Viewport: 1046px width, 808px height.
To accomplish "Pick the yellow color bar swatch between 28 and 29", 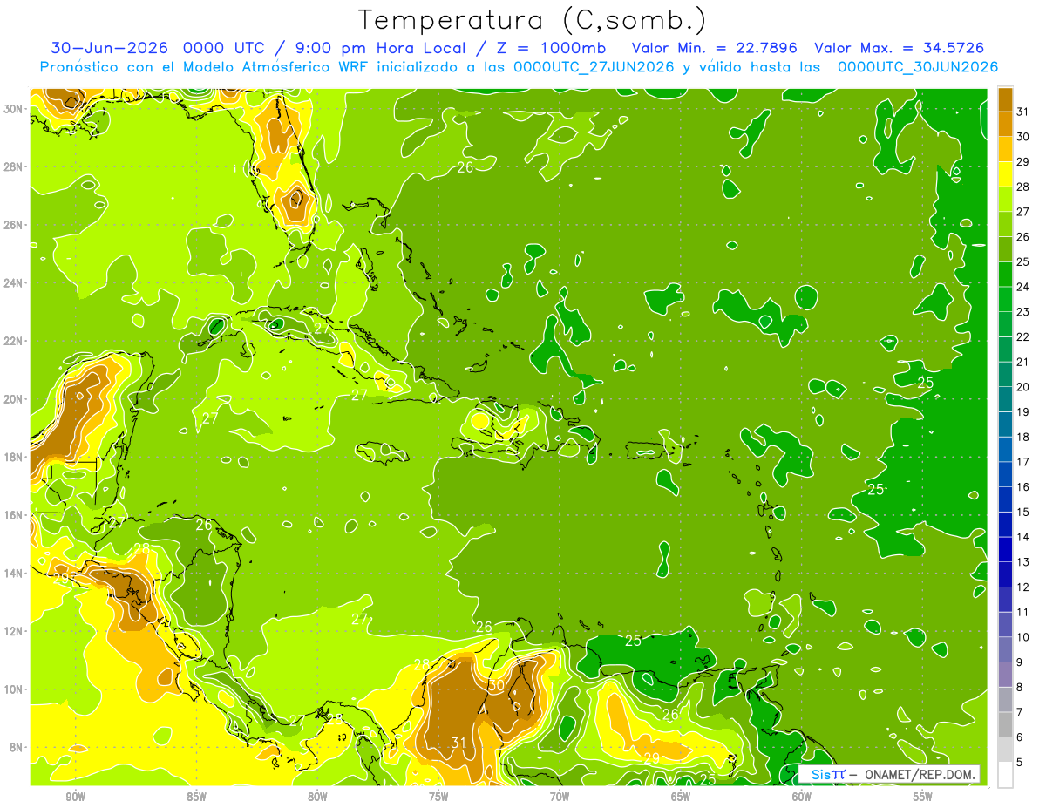I will click(1006, 173).
